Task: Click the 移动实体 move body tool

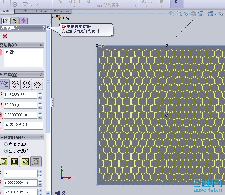Action: (x=108, y=5)
